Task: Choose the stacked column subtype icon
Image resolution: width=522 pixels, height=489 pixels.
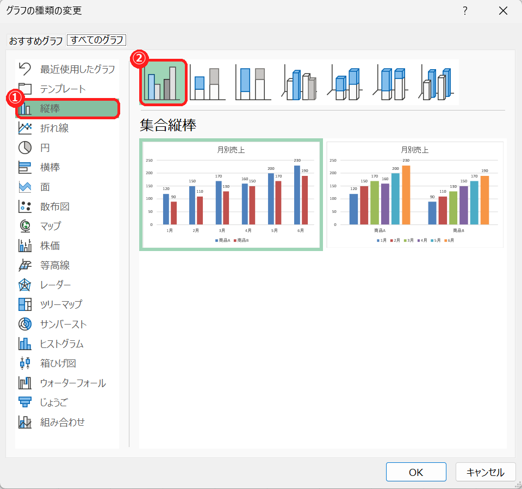Action: (x=208, y=82)
